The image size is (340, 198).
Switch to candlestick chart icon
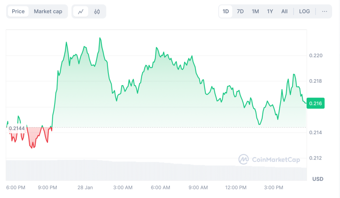click(97, 11)
